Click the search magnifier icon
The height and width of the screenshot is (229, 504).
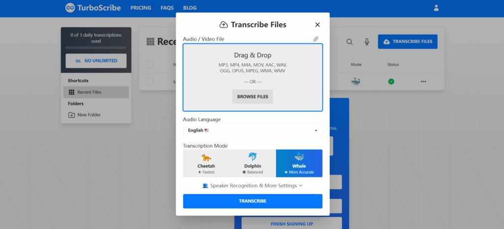pyautogui.click(x=349, y=42)
